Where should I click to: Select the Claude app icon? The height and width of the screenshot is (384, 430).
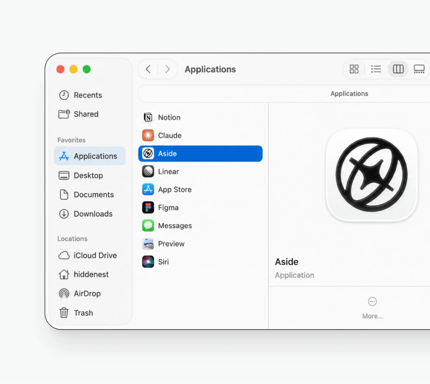click(148, 136)
